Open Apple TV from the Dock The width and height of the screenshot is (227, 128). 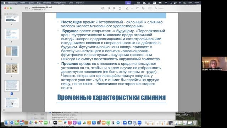(55, 123)
